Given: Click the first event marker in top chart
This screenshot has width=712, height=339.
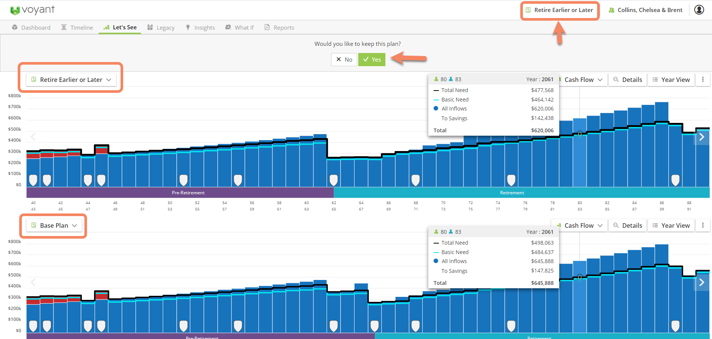Looking at the screenshot, I should 33,180.
